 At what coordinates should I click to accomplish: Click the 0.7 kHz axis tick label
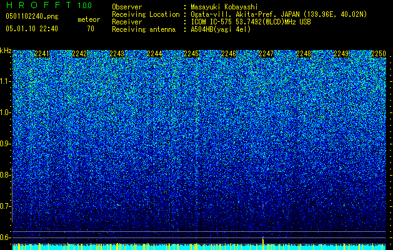pos(5,206)
